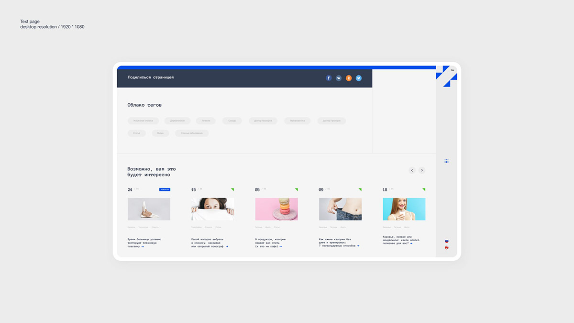Click green corner marker on calories card
This screenshot has width=574, height=323.
(x=360, y=189)
